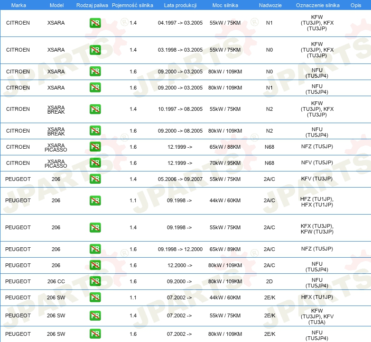The width and height of the screenshot is (371, 342).
Task: Click the Opis column header
Action: tap(356, 5)
